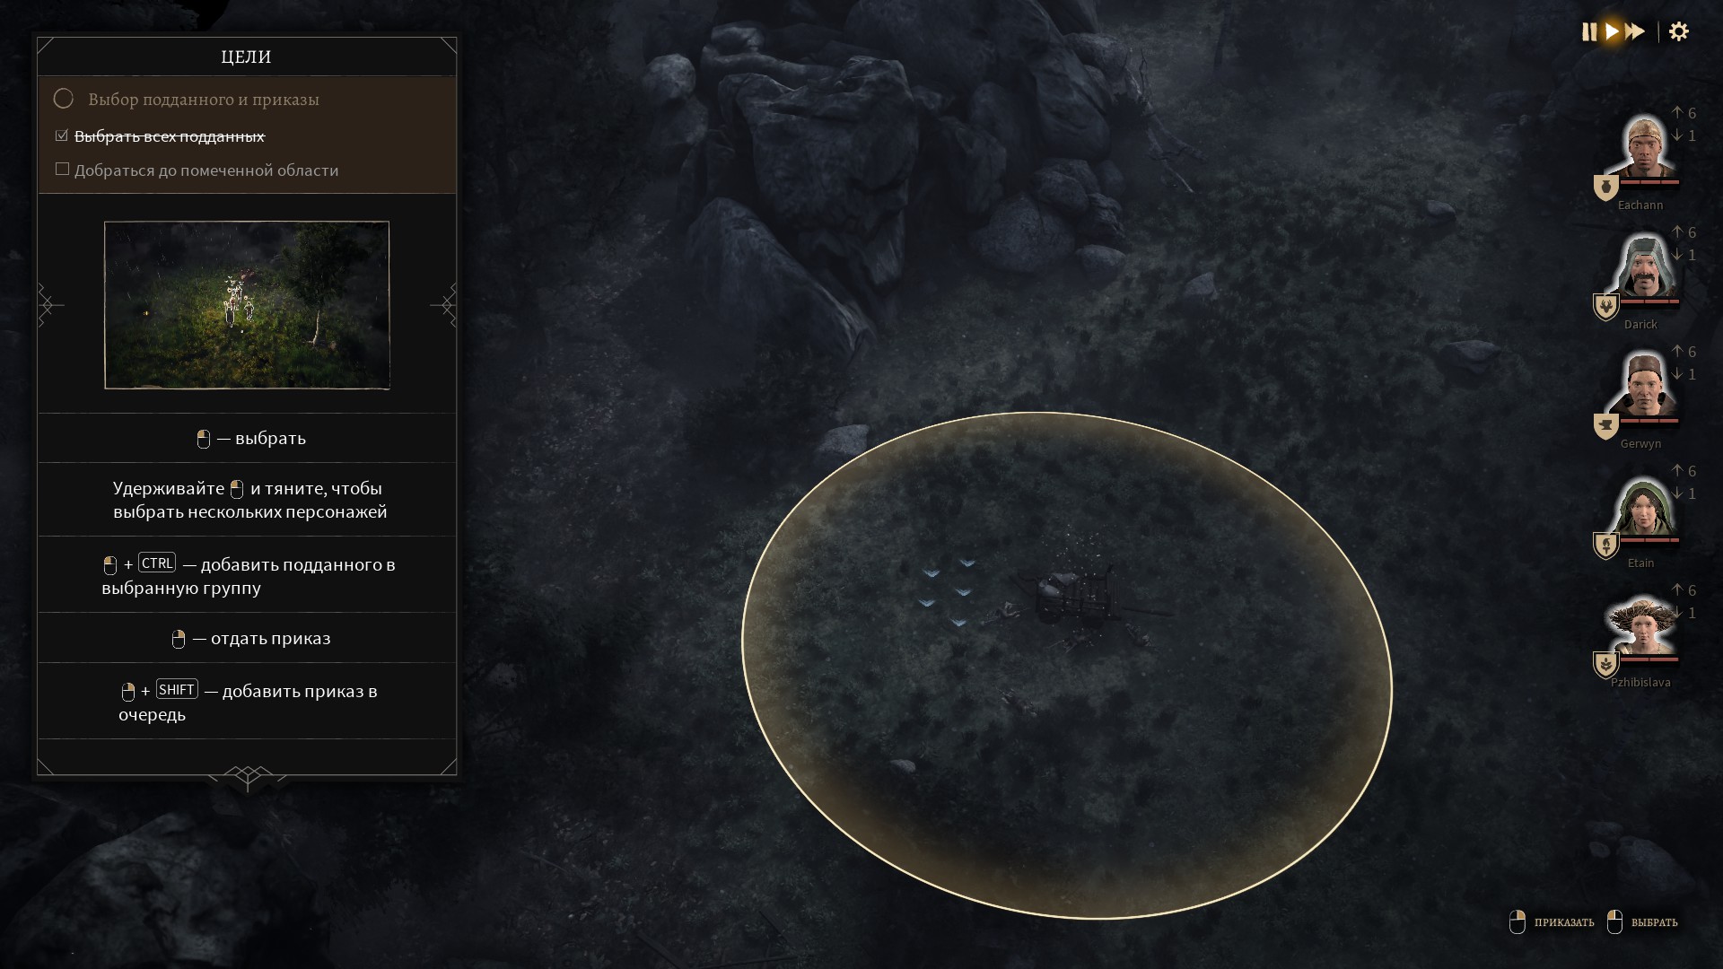The image size is (1723, 969).
Task: Click Eachann's shield class badge
Action: click(x=1605, y=188)
